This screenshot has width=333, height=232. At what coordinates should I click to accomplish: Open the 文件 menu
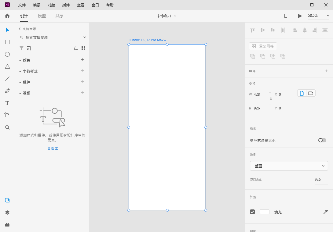coord(22,5)
